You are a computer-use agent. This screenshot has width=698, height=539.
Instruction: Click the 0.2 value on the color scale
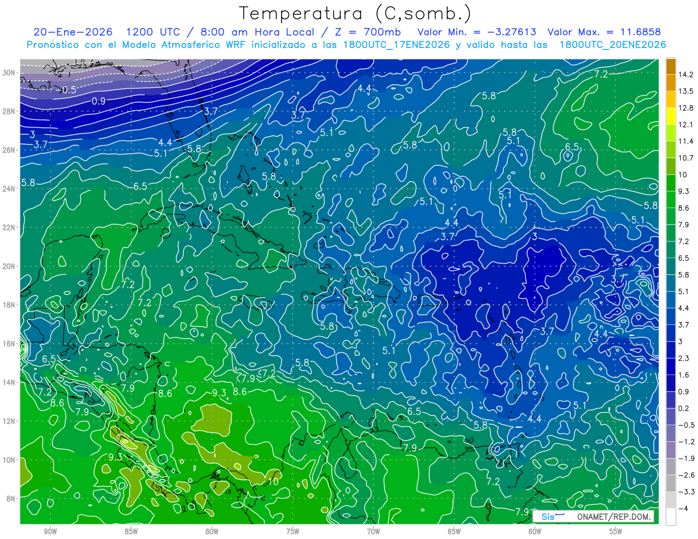tap(684, 408)
